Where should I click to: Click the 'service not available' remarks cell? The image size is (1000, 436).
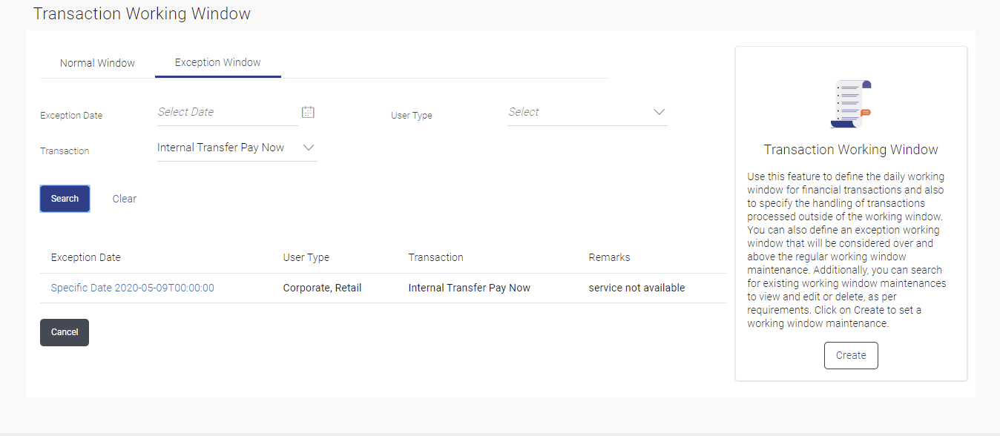pyautogui.click(x=637, y=288)
